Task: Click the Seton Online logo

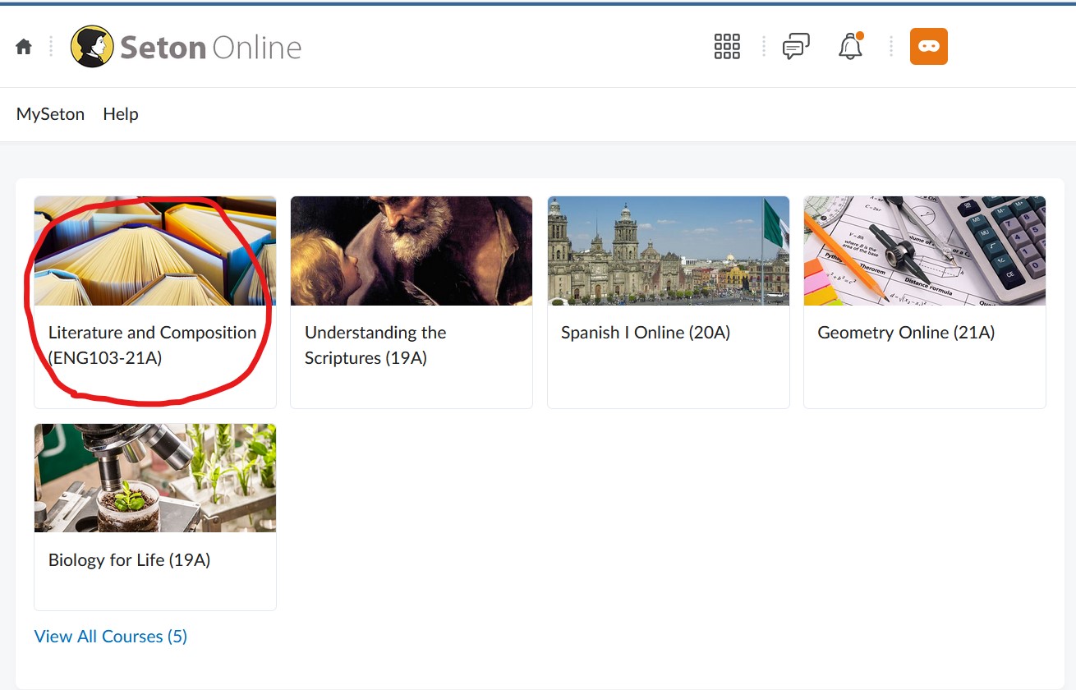Action: pos(186,47)
